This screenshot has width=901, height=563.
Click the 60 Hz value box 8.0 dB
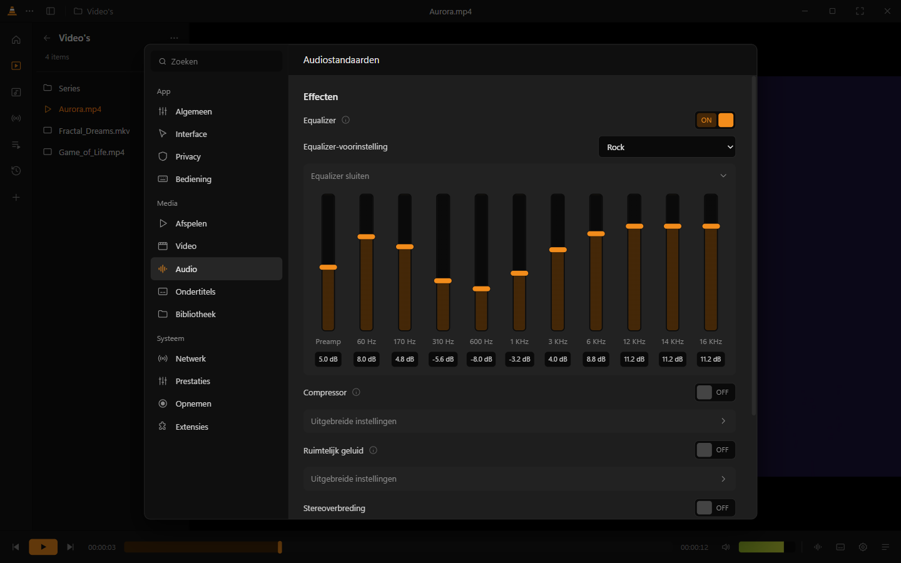[x=367, y=359]
